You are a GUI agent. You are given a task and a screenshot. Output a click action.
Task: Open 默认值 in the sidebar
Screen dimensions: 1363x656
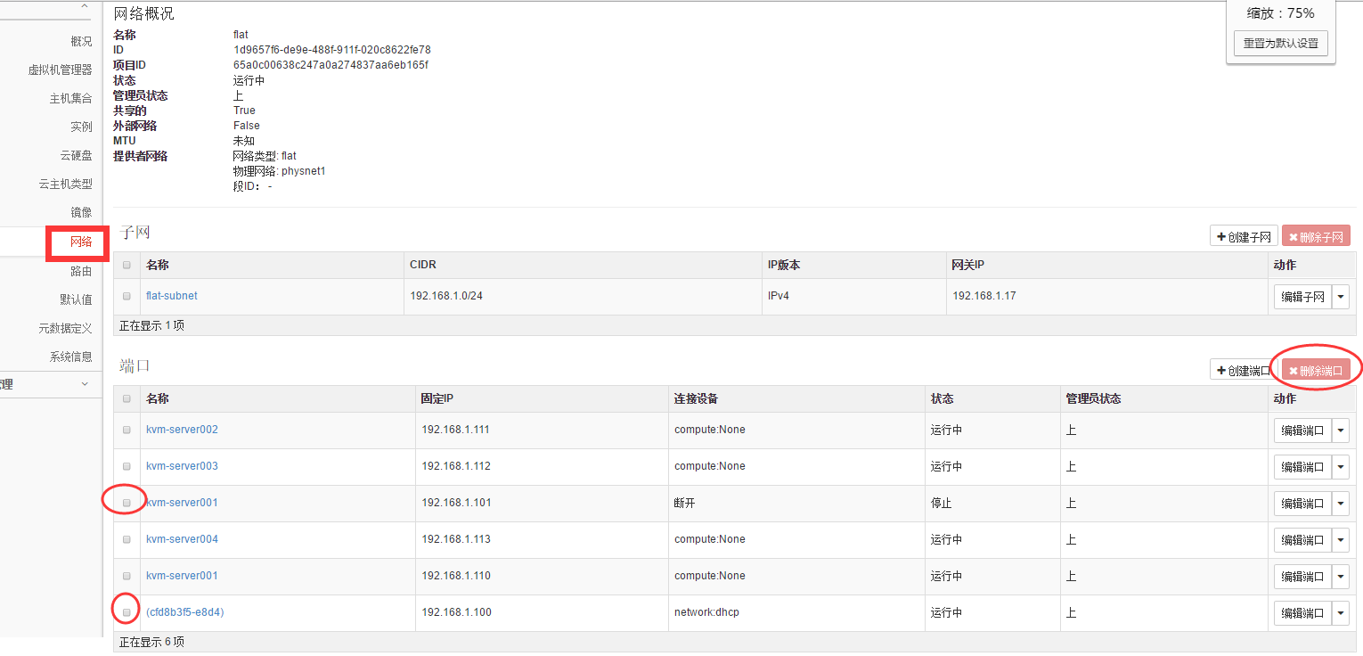click(76, 299)
